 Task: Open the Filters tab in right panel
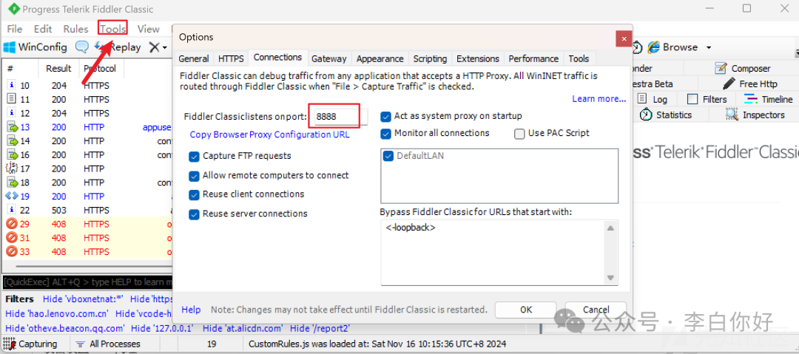pos(707,99)
